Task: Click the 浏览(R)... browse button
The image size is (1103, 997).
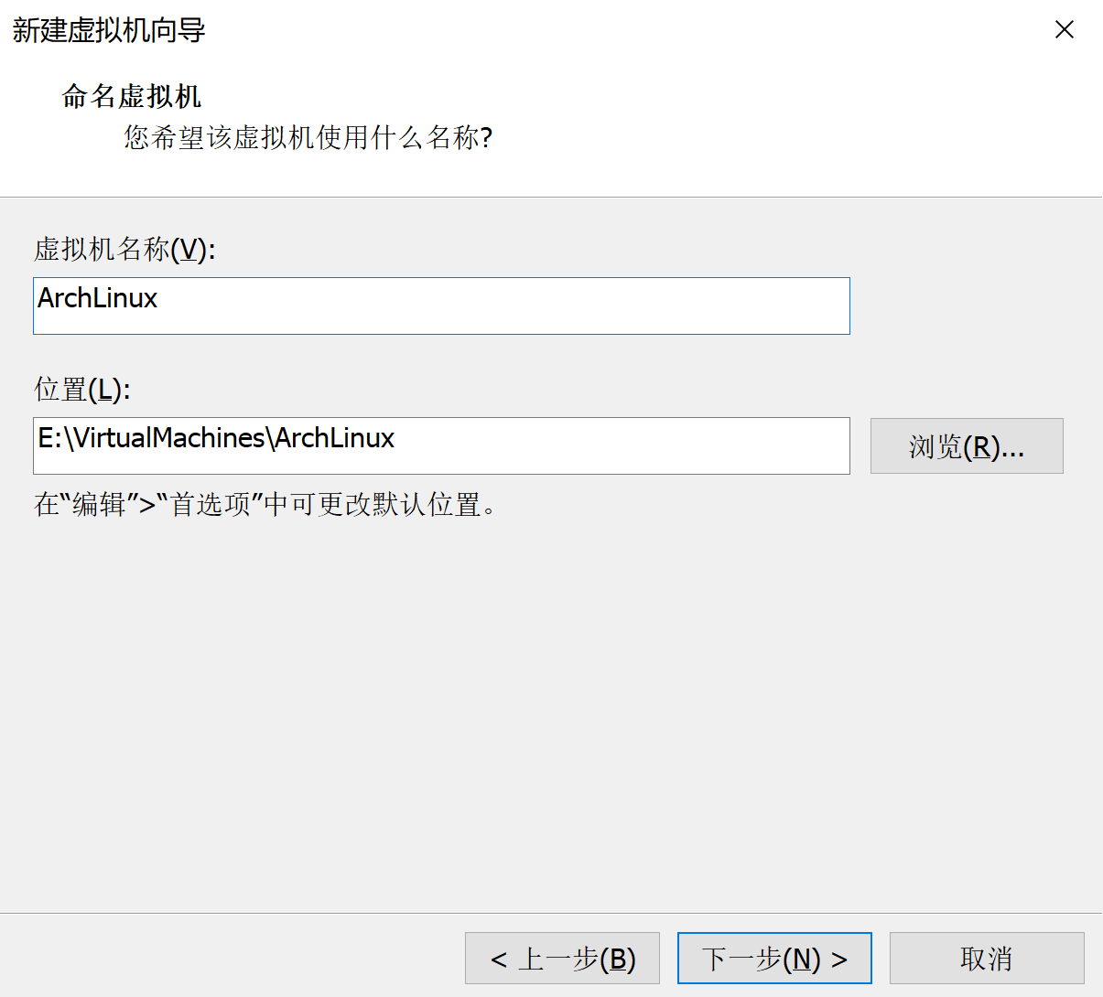Action: coord(966,446)
